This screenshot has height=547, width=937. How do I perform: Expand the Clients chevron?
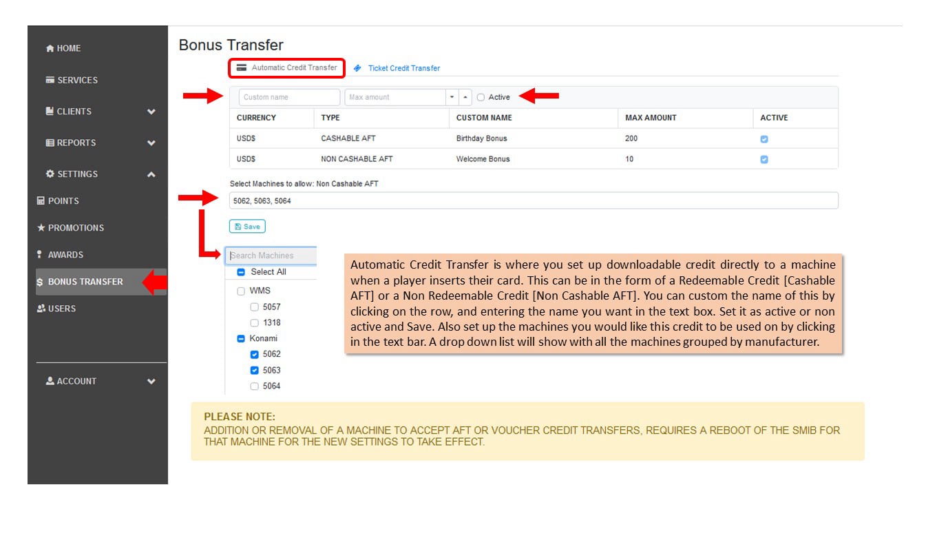click(151, 112)
